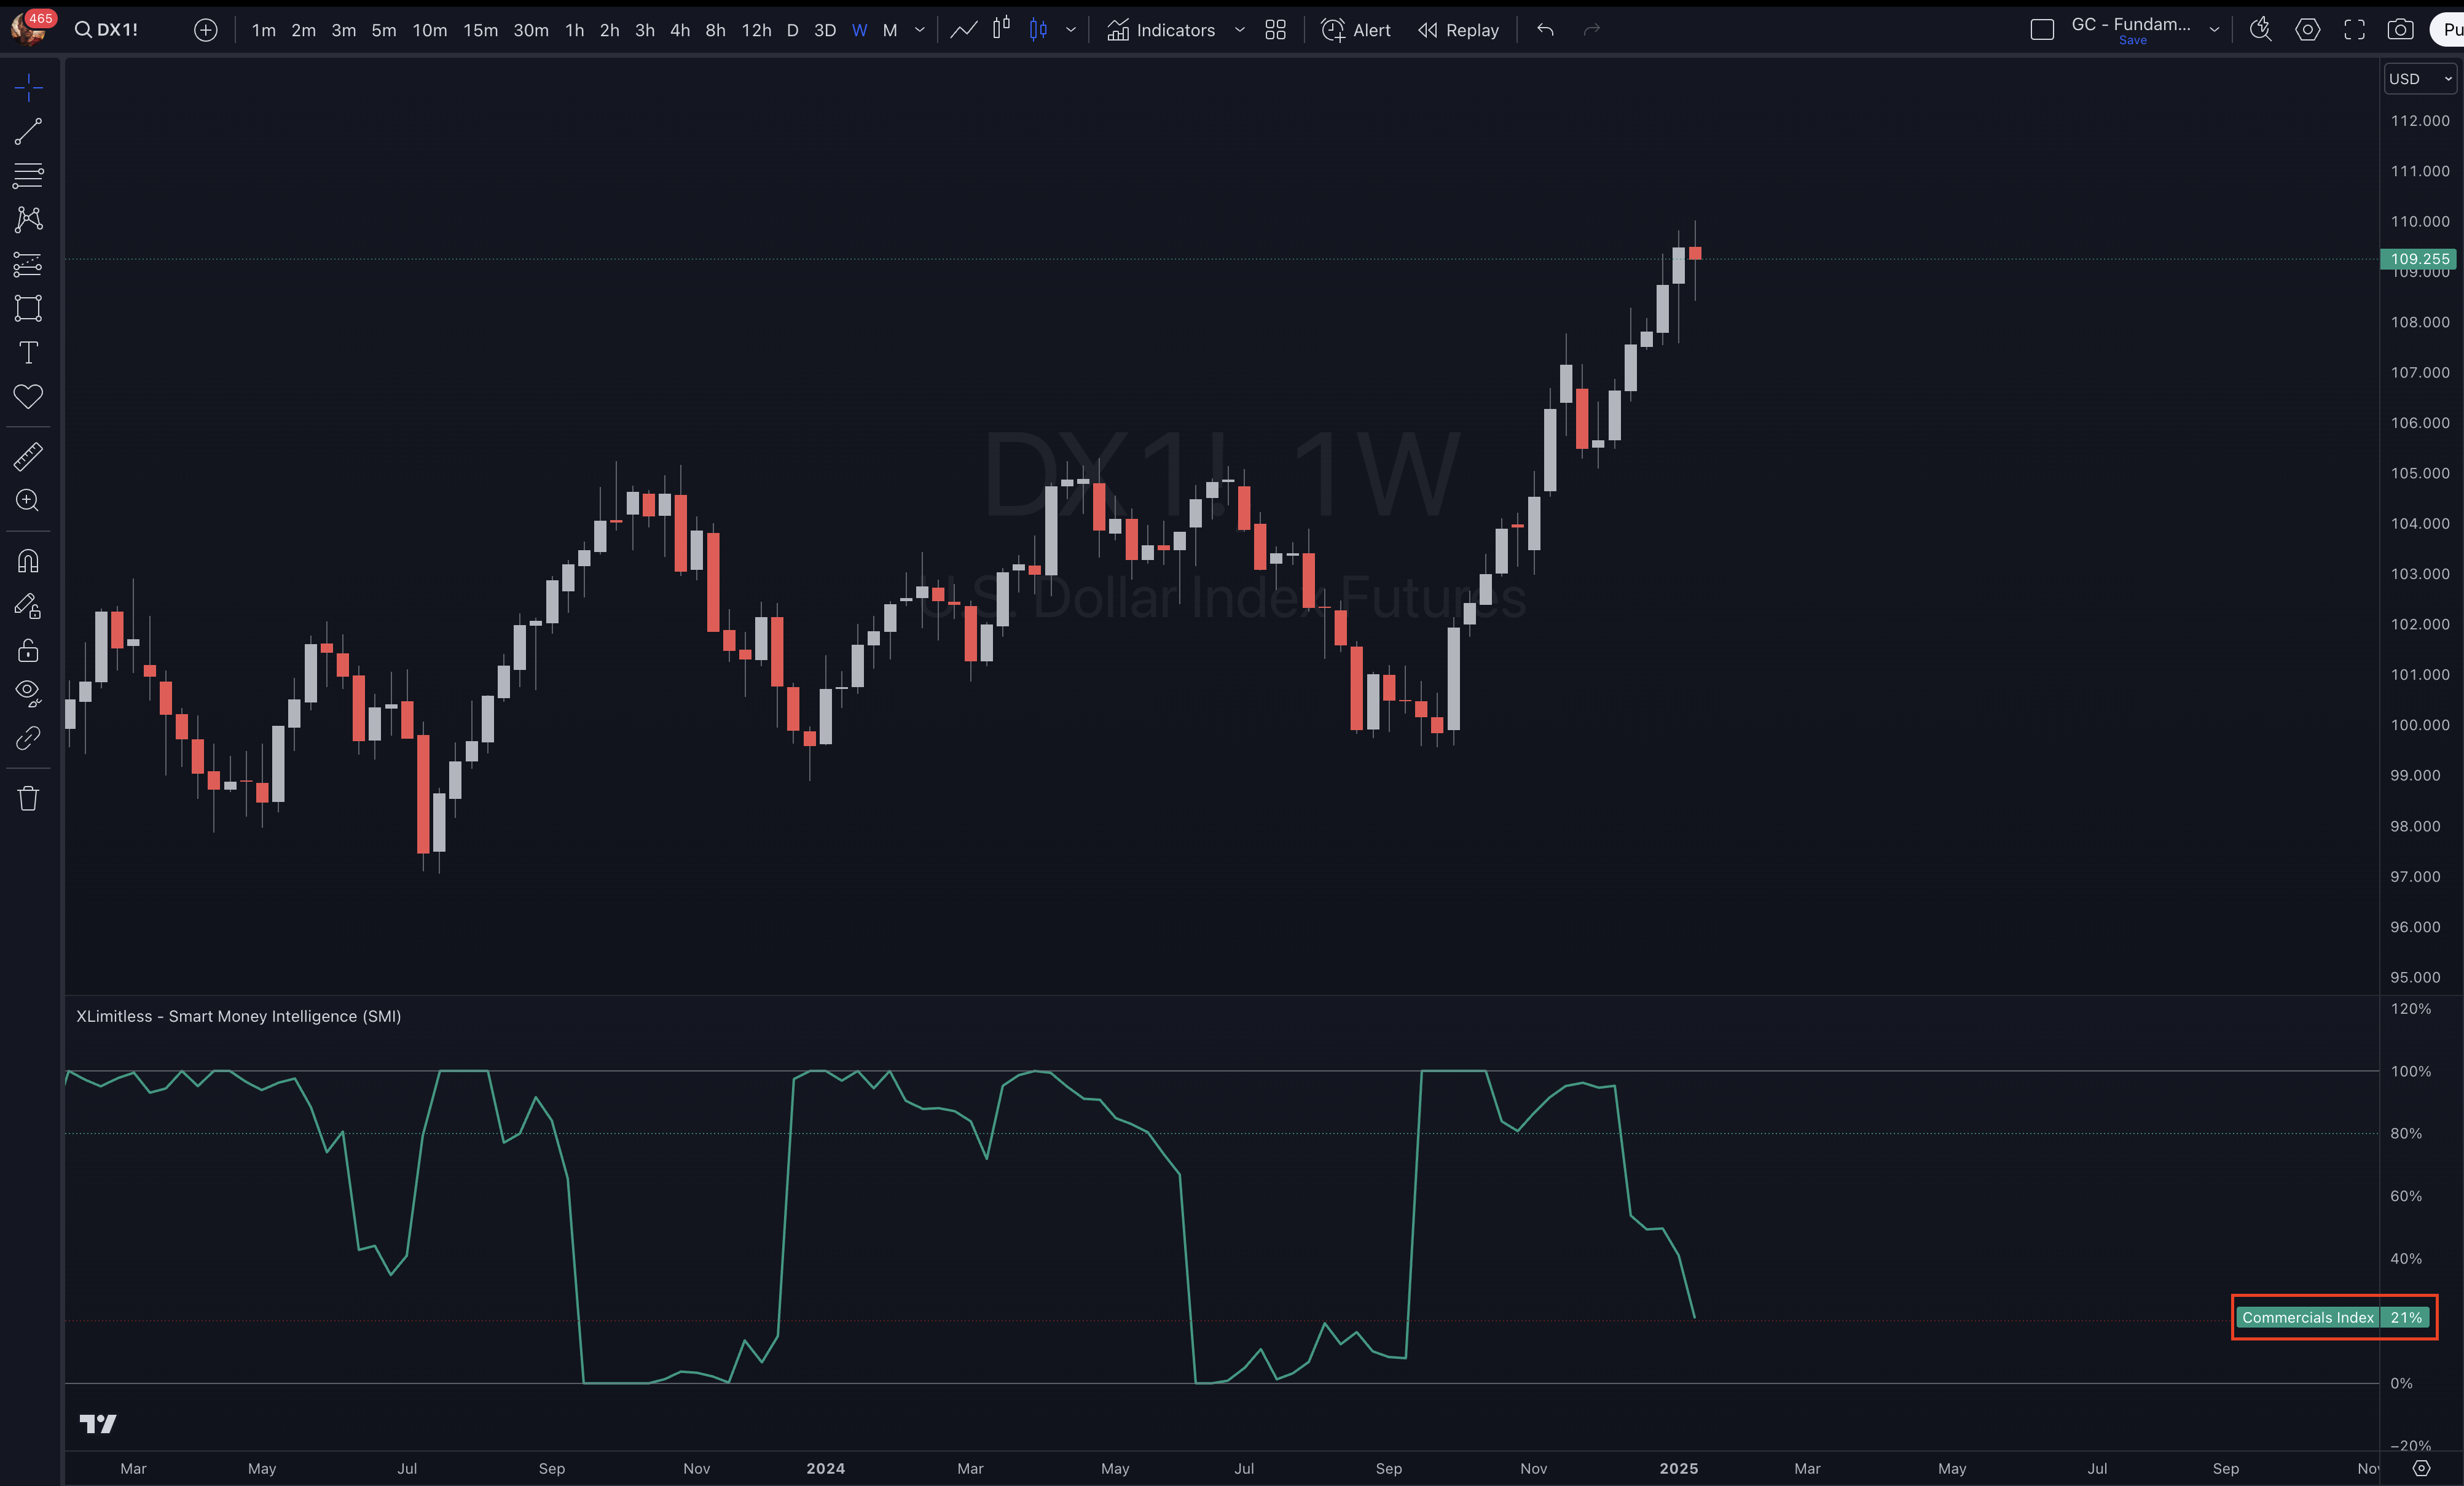Open the layout grid templates icon

(1275, 30)
